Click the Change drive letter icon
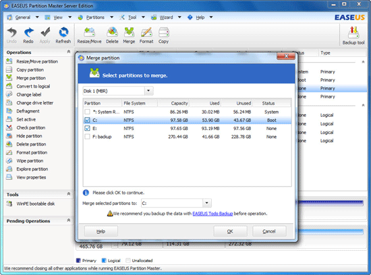The width and height of the screenshot is (371, 275). click(9, 102)
